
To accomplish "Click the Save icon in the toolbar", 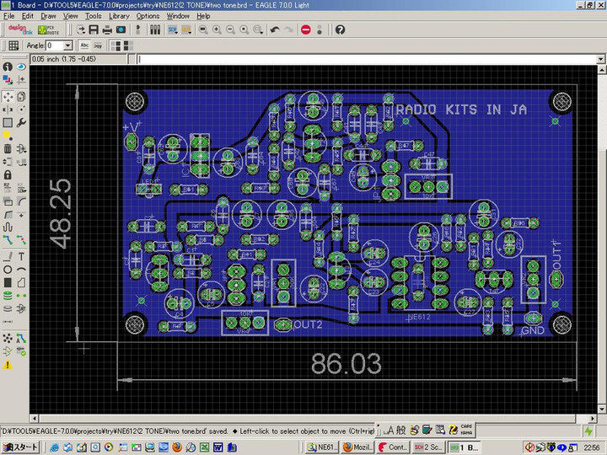I will click(92, 29).
